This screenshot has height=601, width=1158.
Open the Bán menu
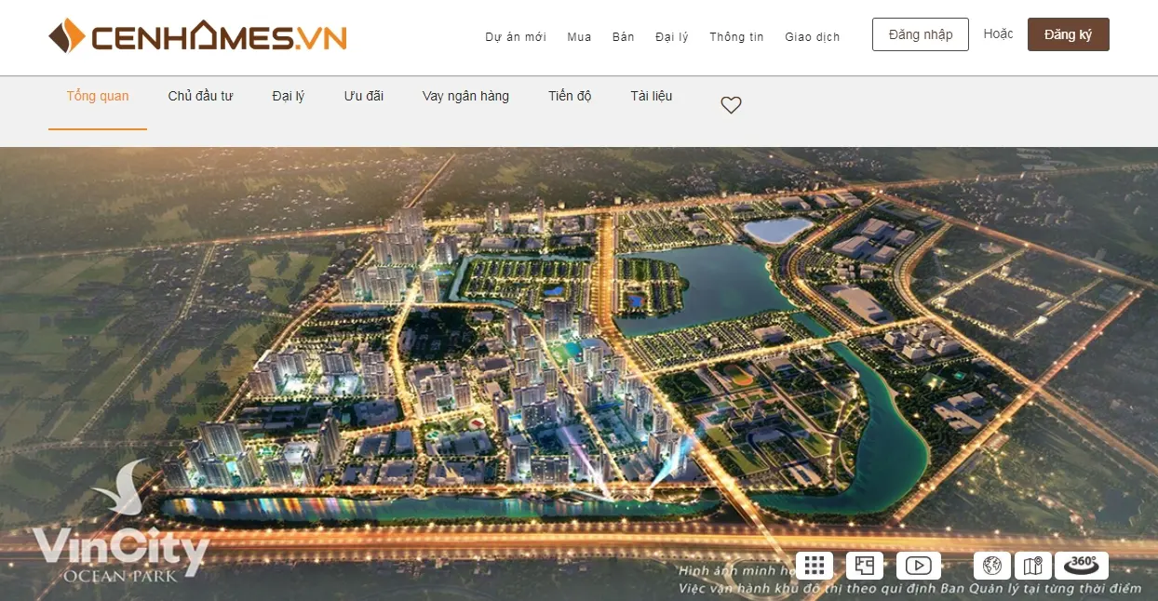point(624,37)
